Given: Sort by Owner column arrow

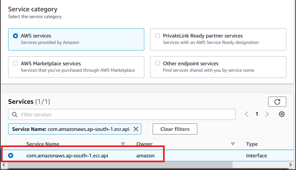Looking at the screenshot, I should point(233,144).
